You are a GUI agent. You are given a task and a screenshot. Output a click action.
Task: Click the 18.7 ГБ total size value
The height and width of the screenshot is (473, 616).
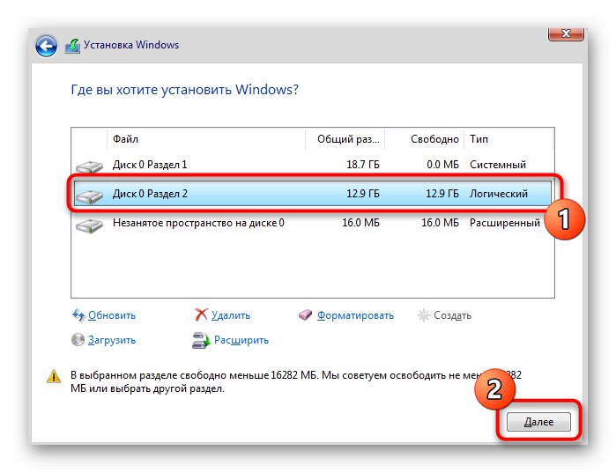tap(362, 165)
